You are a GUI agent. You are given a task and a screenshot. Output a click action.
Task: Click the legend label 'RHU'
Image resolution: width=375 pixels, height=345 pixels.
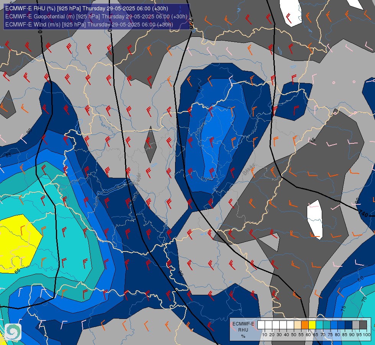[x=243, y=330]
